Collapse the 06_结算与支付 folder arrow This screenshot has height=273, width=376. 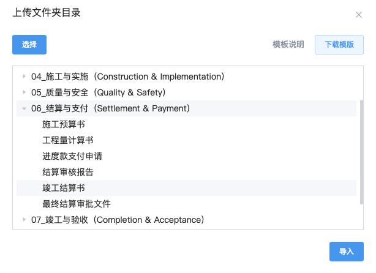point(24,108)
